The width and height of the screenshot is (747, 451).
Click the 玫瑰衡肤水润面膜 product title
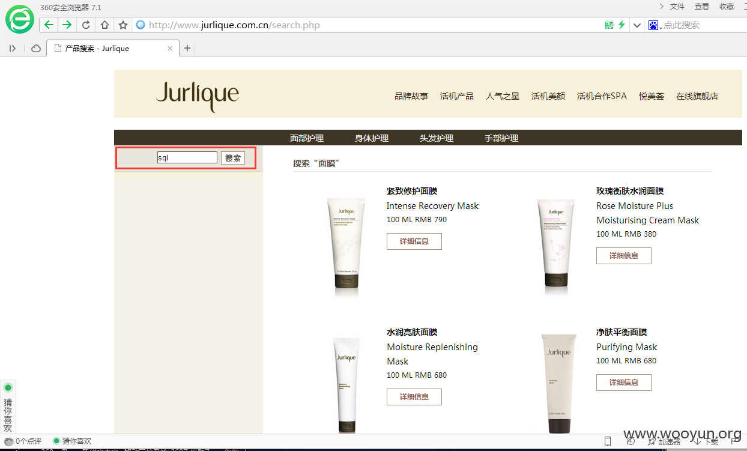(630, 191)
